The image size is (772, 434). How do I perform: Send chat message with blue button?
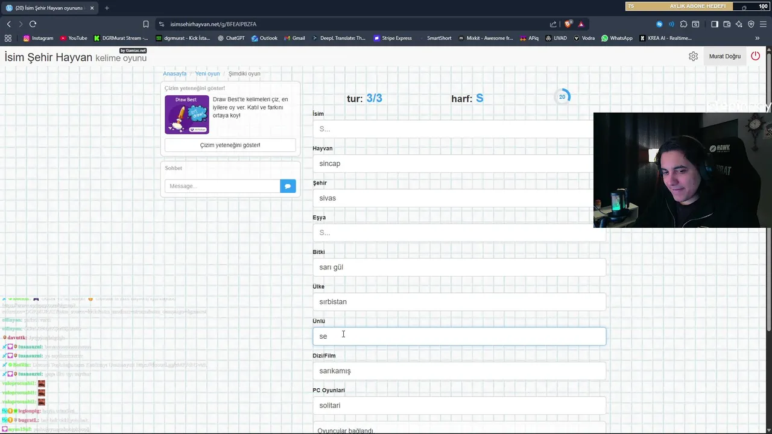(x=288, y=186)
